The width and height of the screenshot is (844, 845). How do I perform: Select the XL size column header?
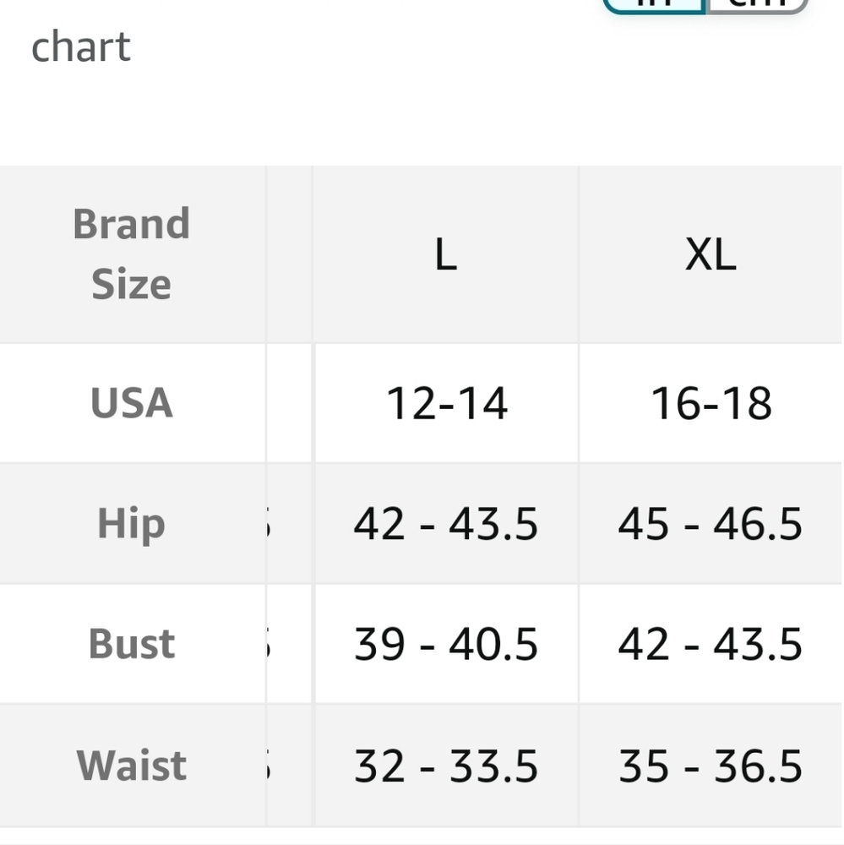(x=711, y=253)
